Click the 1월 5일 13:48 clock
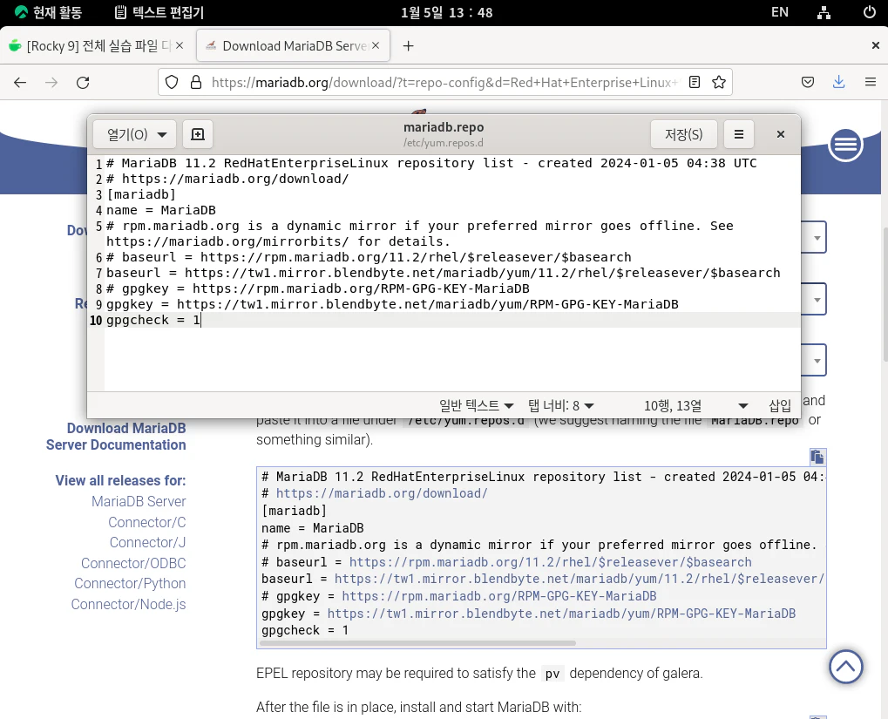 point(447,12)
